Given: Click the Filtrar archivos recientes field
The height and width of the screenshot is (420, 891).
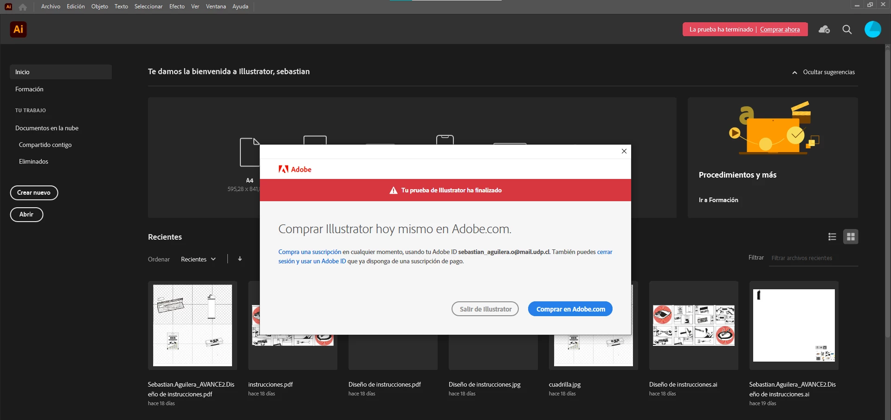Looking at the screenshot, I should point(813,258).
